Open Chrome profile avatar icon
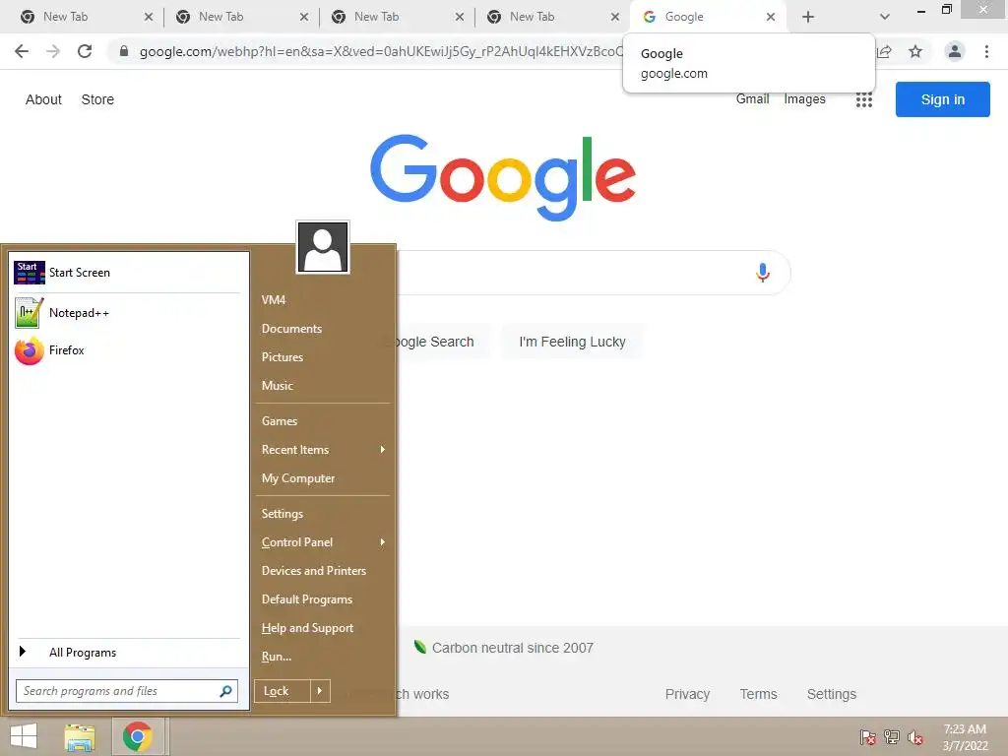 click(955, 51)
